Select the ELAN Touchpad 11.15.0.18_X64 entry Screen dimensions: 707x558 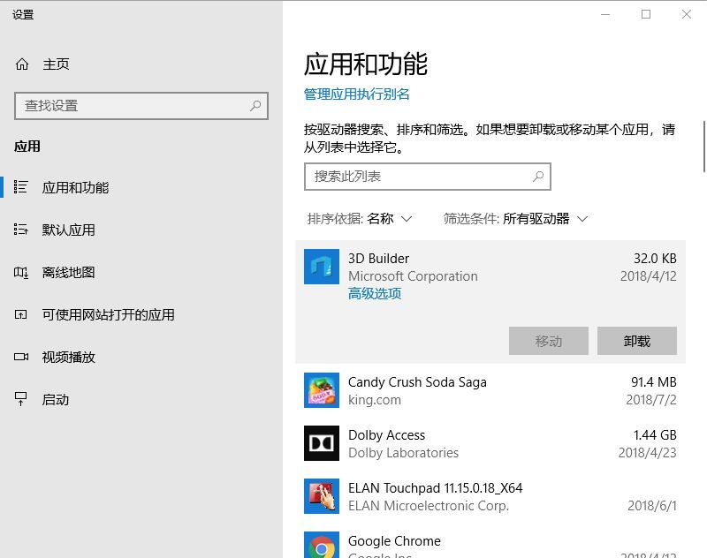click(x=490, y=497)
